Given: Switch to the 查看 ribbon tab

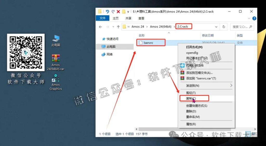Looking at the screenshot, I should [x=141, y=18].
